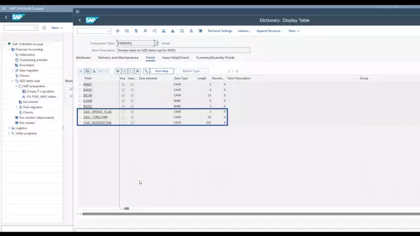The height and width of the screenshot is (236, 420).
Task: Open the hamburger menu above the SAP logo
Action: tap(77, 12)
